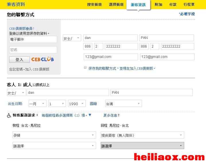
Task: Click the 啓程 台北 - 馬尼拉 heading
Action: (26, 126)
